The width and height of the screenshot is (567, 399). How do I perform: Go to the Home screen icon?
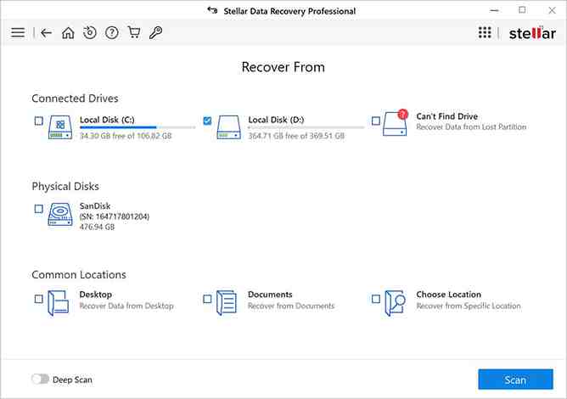(x=68, y=33)
